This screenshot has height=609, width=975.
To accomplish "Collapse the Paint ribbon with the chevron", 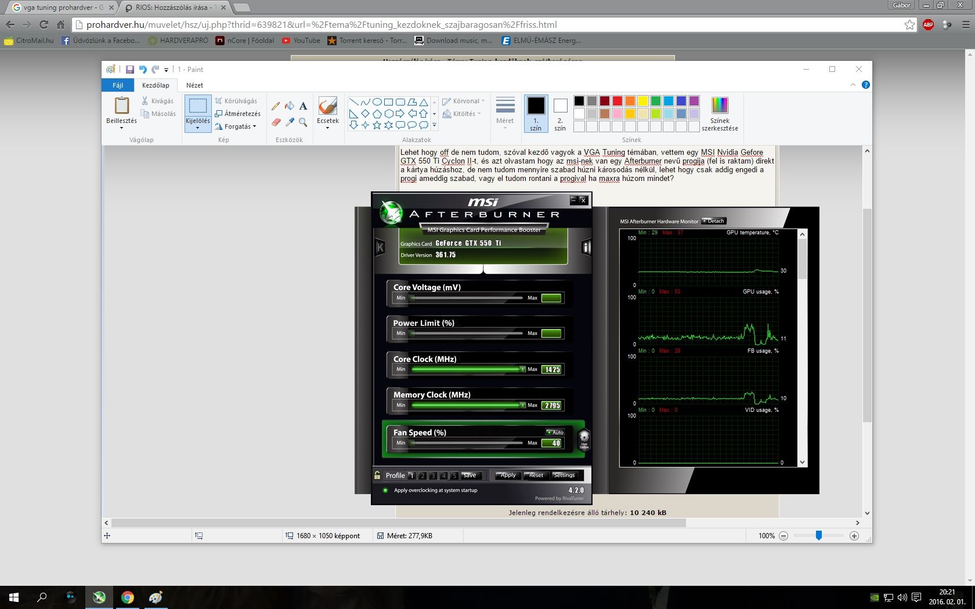I will (x=853, y=85).
